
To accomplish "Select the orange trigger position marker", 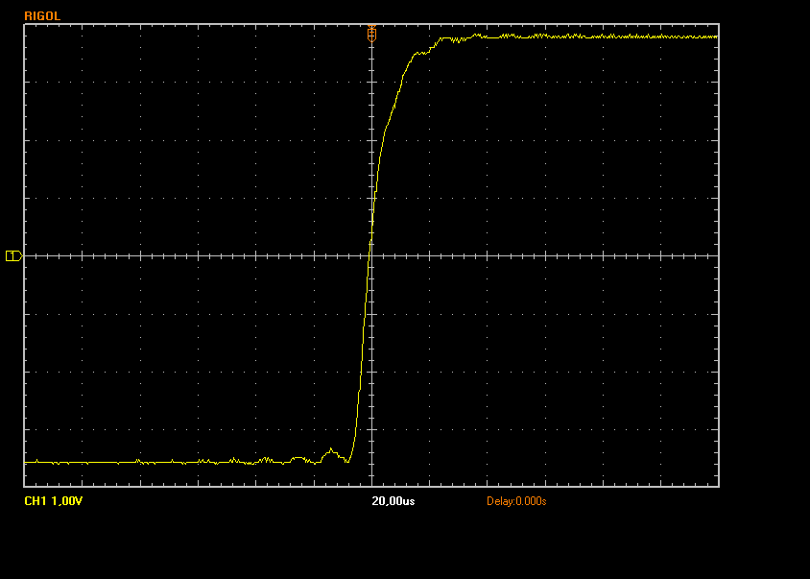I will (x=371, y=35).
